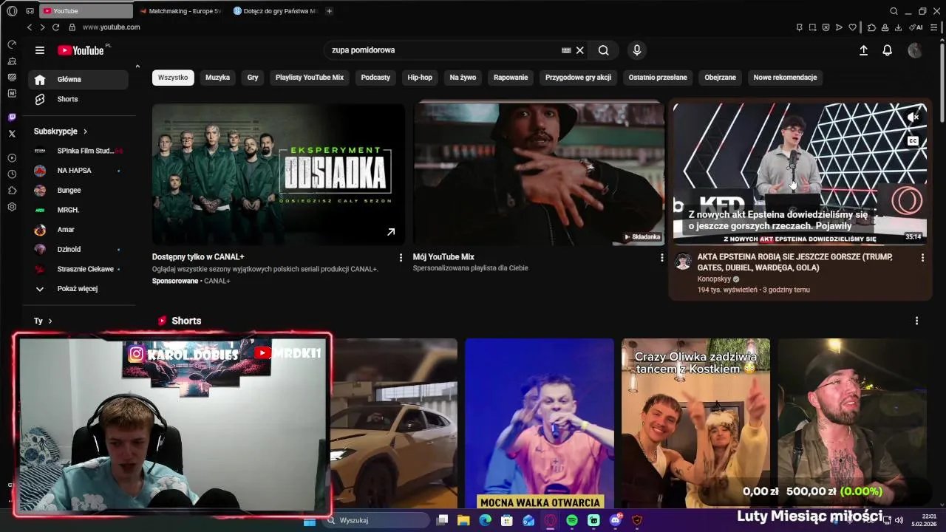Click in the YouTube search field
The image size is (946, 532).
(x=443, y=50)
